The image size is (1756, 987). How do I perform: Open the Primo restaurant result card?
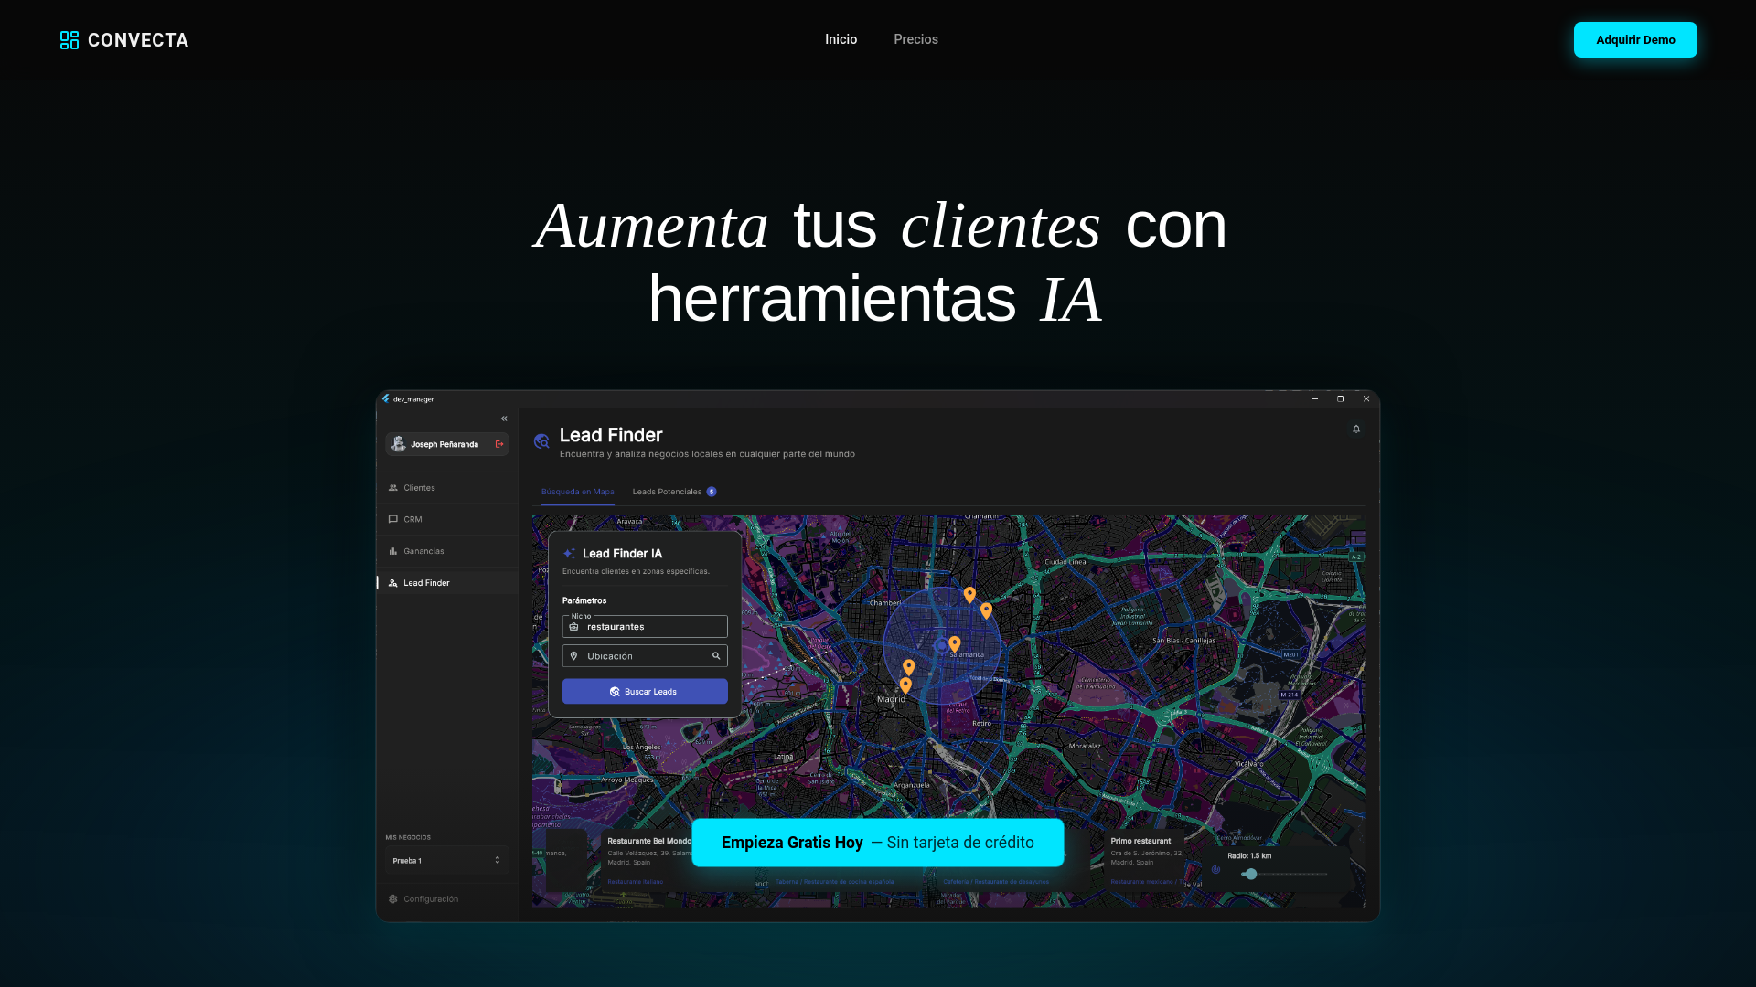tap(1145, 860)
